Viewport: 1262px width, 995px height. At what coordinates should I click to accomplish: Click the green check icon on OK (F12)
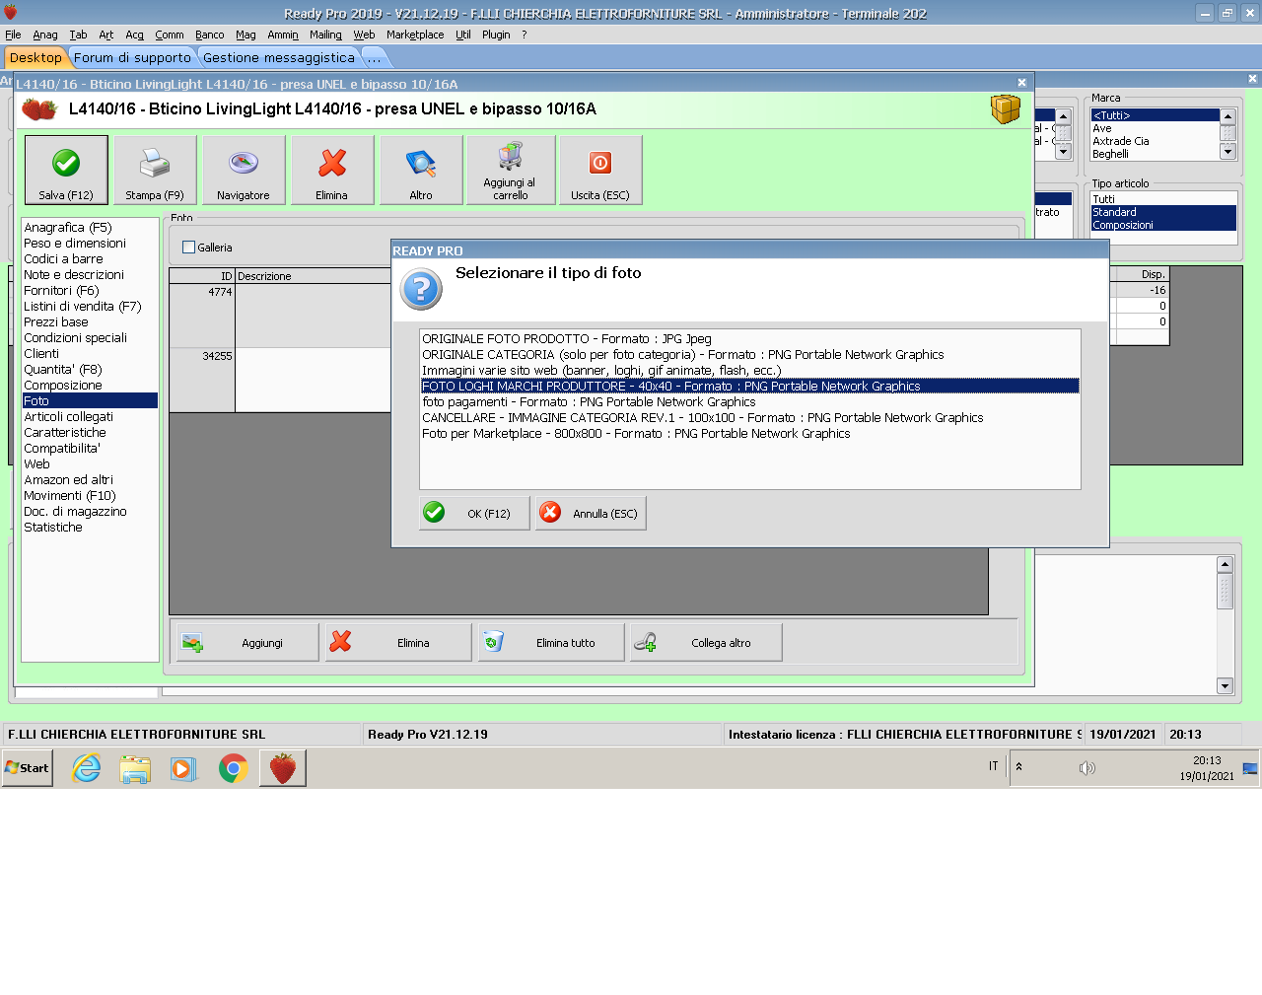pos(434,513)
